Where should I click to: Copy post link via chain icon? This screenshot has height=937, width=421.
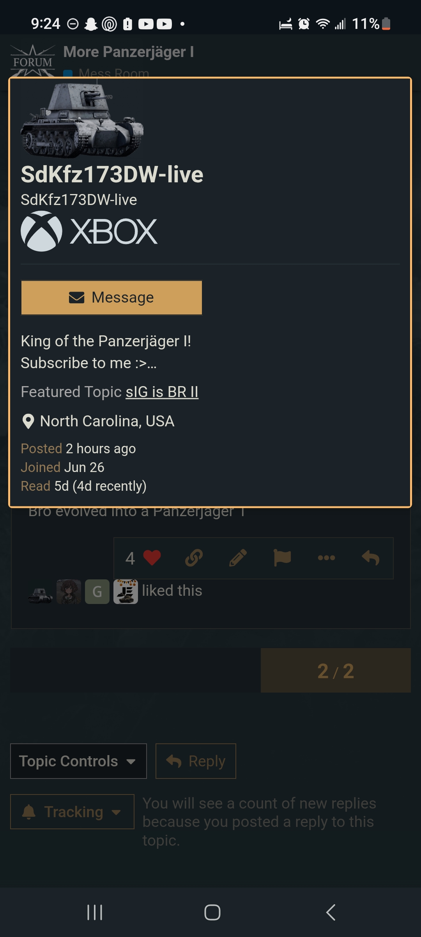(194, 558)
